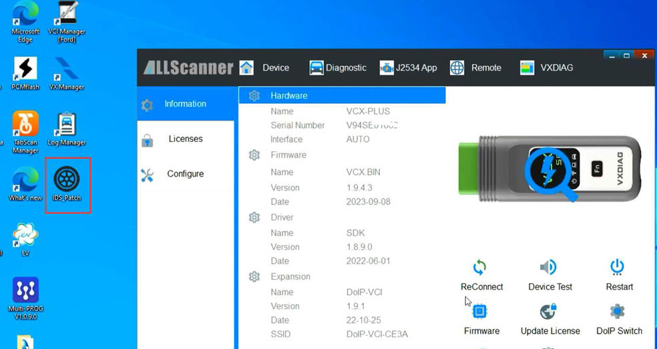Viewport: 657px width, 349px height.
Task: Click the ALLScanner logo
Action: pyautogui.click(x=188, y=68)
